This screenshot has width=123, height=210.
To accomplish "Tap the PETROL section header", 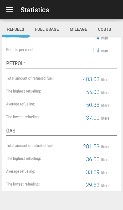I will point(16,63).
